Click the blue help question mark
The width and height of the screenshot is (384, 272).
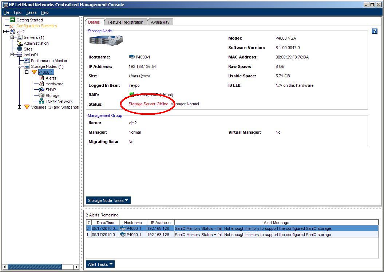(x=375, y=31)
